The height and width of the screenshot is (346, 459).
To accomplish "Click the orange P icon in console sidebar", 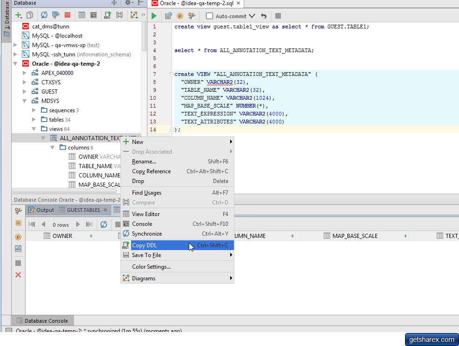I will pyautogui.click(x=18, y=237).
